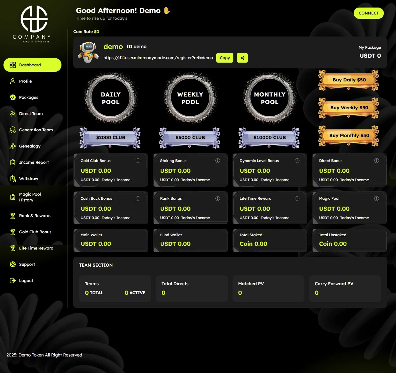Viewport: 396px width, 373px height.
Task: Open the Withdraw section
Action: [x=28, y=179]
